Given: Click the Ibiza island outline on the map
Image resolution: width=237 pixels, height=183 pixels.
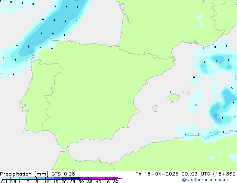Looking at the screenshot, I should click(x=155, y=108).
